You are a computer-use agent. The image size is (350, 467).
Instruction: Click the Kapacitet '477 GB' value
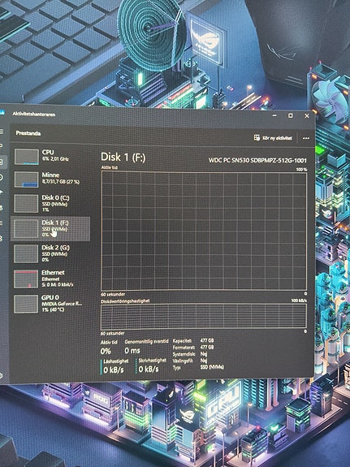coord(207,340)
